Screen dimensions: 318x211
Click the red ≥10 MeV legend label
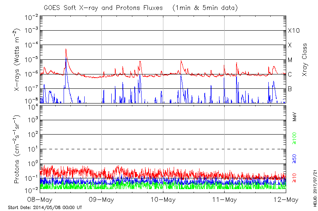pyautogui.click(x=295, y=178)
